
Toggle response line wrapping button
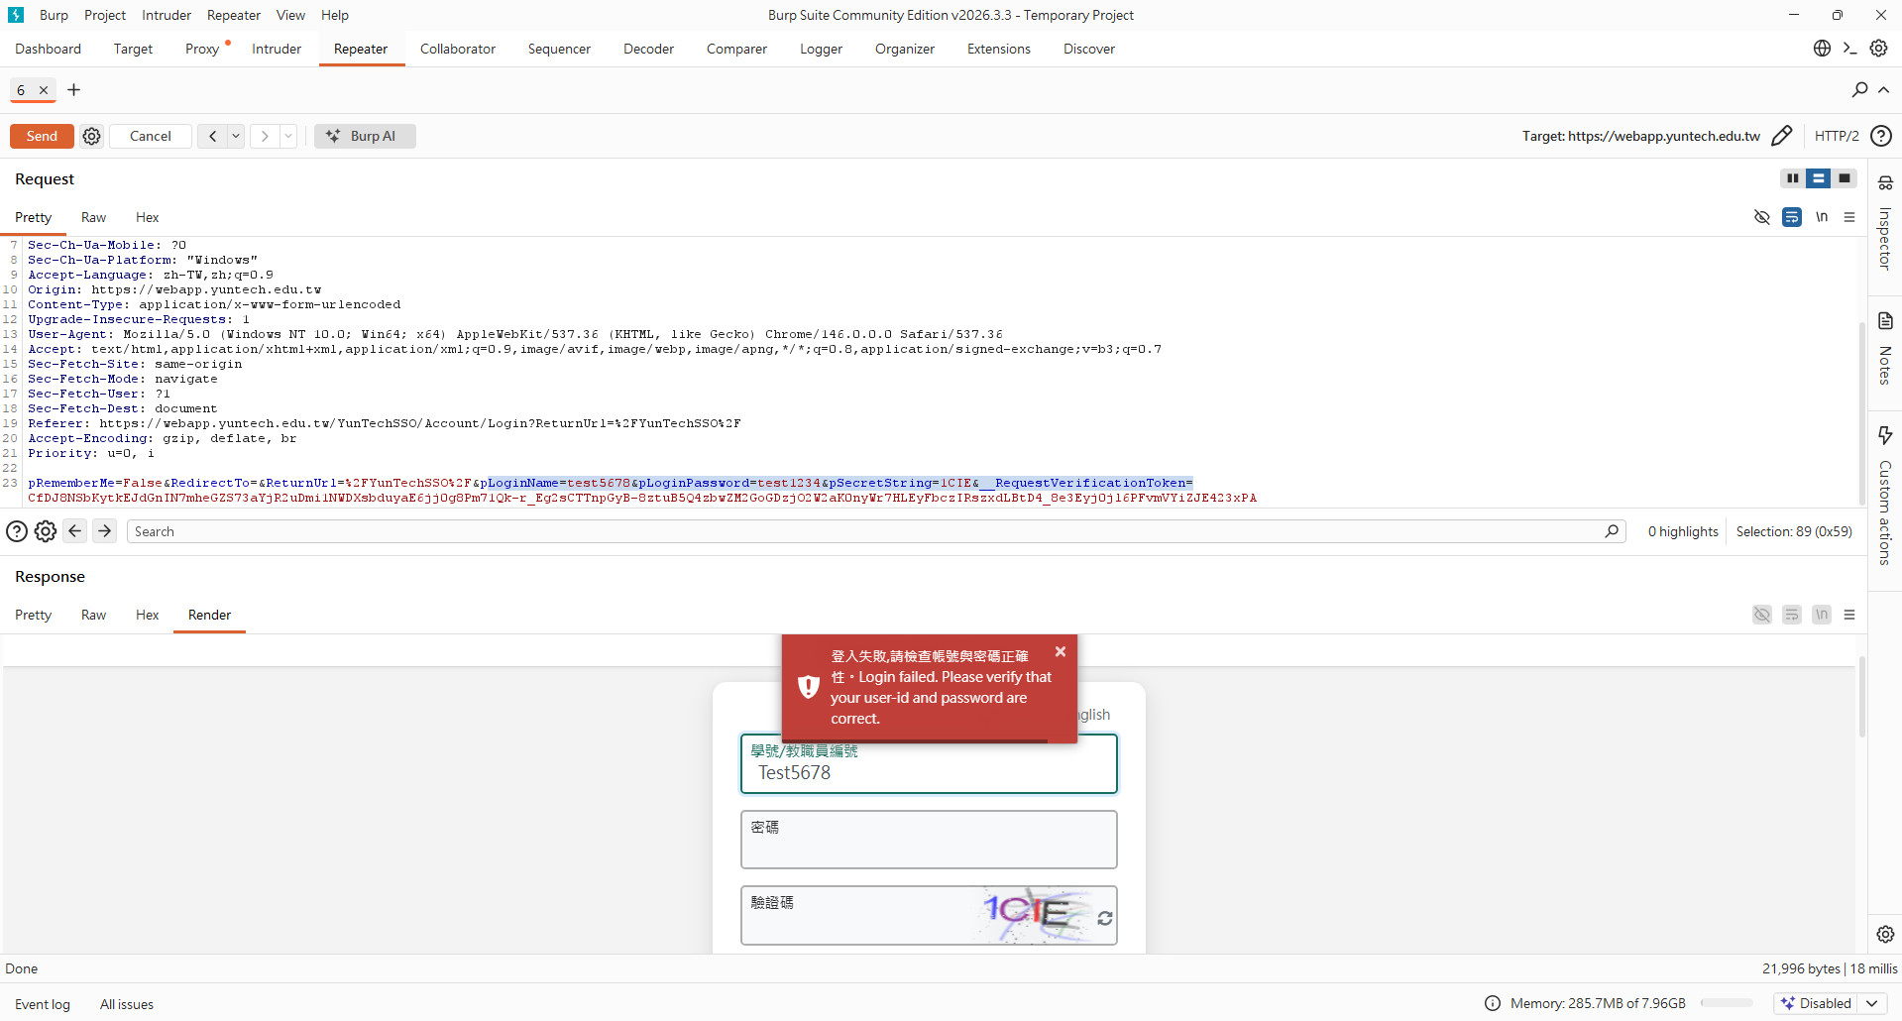[1792, 615]
